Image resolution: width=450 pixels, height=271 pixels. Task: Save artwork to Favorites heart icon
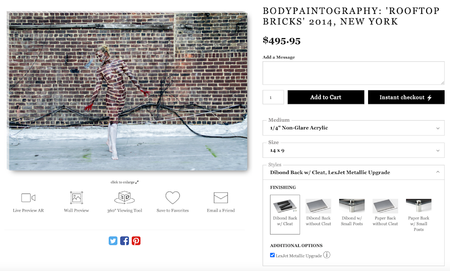coord(172,198)
